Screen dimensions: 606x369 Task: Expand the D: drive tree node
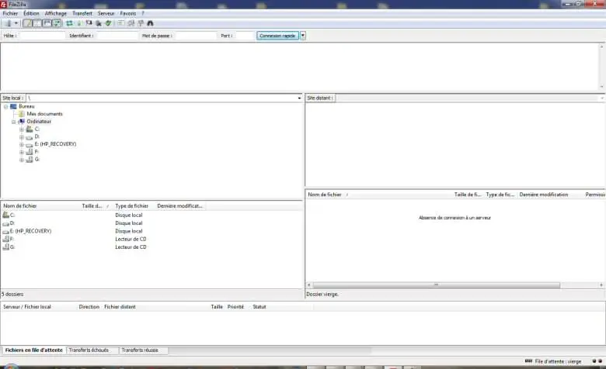pyautogui.click(x=22, y=137)
